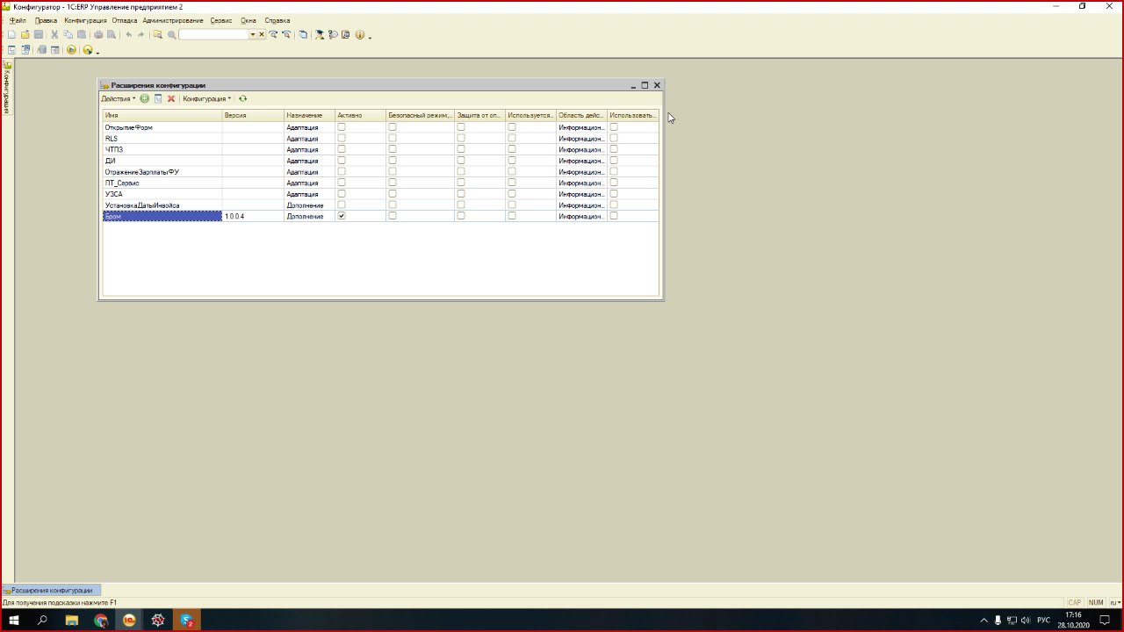Open the Окна menu

click(x=249, y=20)
